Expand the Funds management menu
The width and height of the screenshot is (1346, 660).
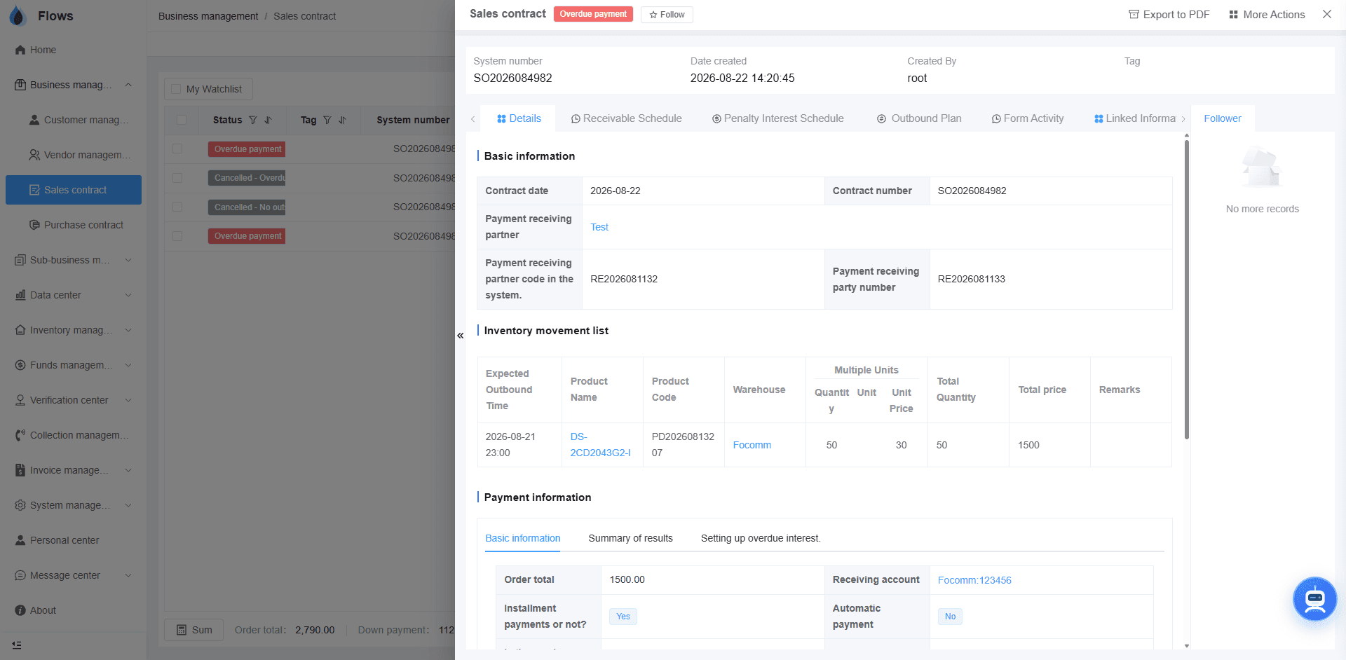point(128,365)
